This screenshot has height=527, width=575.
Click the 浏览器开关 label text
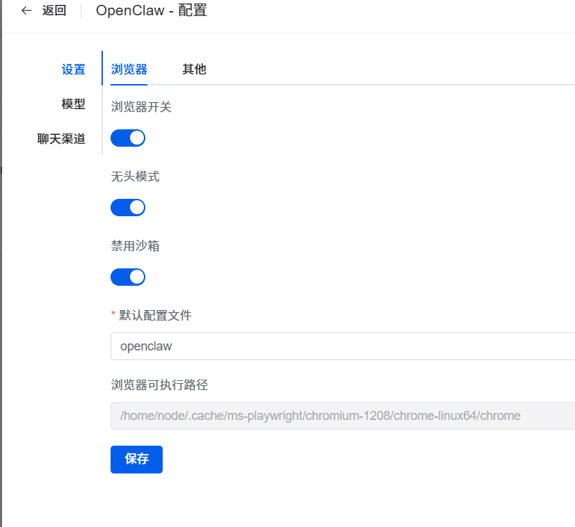pyautogui.click(x=141, y=107)
